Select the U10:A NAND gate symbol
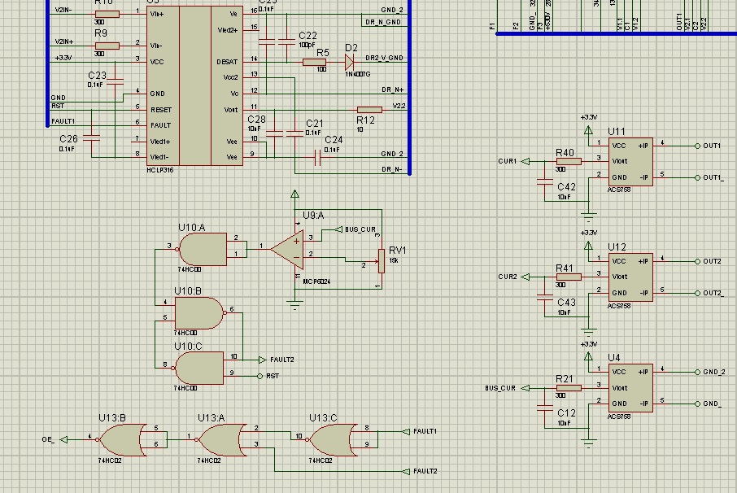737x493 pixels. pyautogui.click(x=200, y=246)
